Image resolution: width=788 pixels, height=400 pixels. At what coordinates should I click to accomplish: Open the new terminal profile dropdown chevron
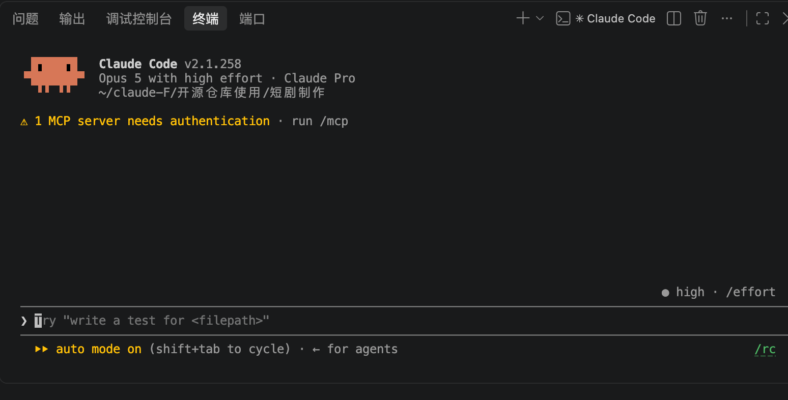[540, 18]
